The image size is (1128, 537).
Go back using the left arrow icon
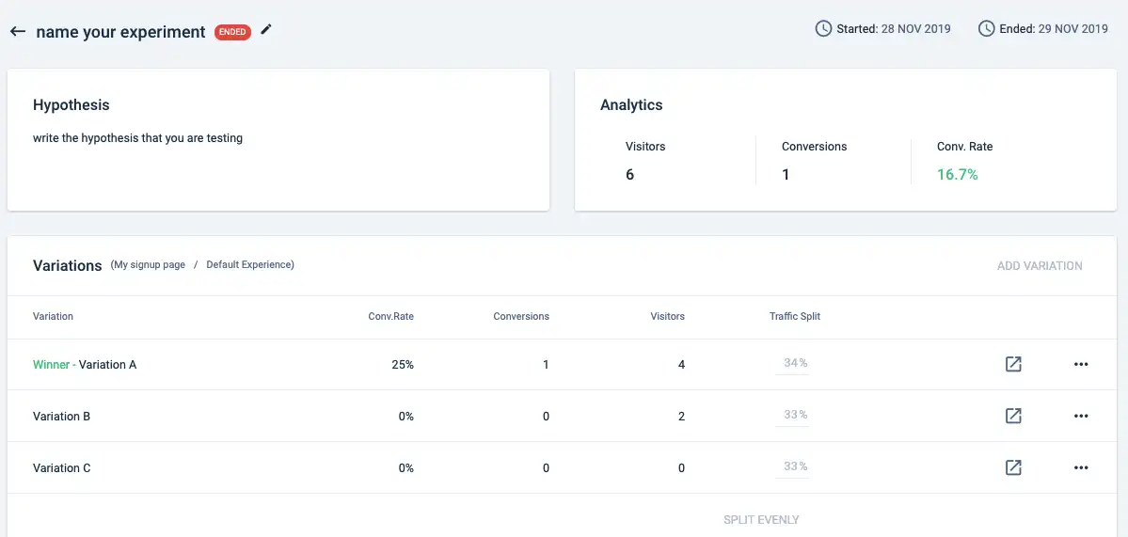18,32
